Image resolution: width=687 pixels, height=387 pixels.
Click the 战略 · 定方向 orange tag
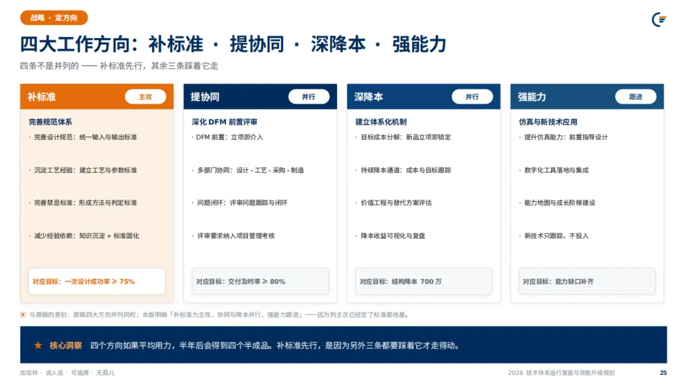[54, 18]
